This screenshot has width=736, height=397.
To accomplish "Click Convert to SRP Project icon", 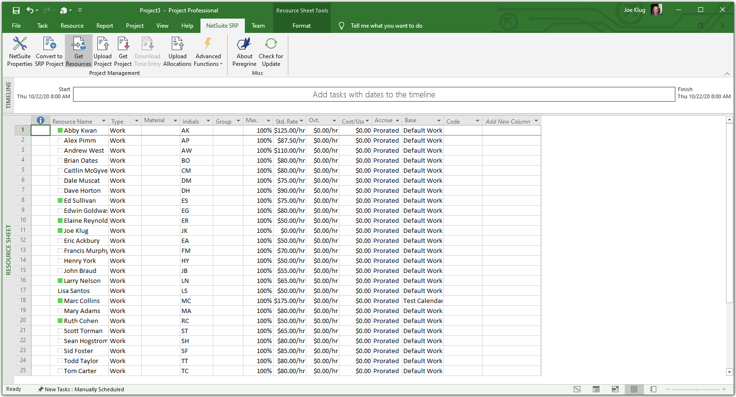I will 49,52.
